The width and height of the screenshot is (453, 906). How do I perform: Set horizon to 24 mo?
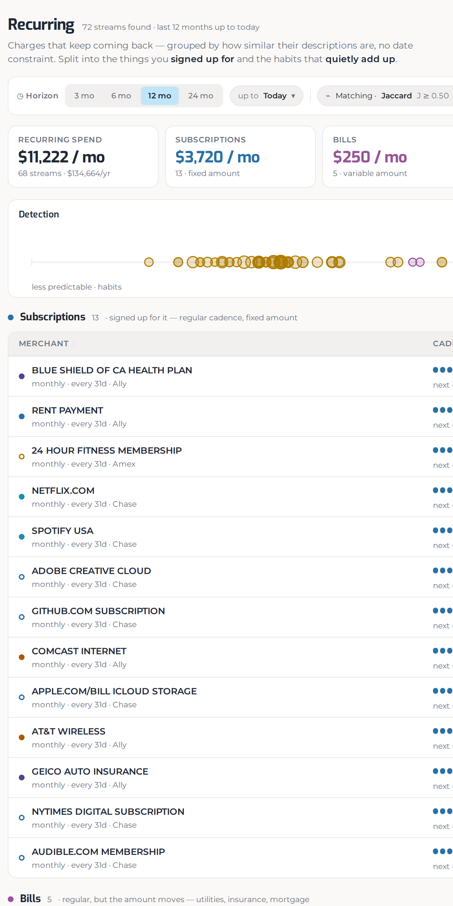click(x=201, y=96)
